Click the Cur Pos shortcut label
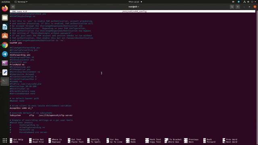Image resolution: width=258 pixels, height=145 pixels. 114,139
